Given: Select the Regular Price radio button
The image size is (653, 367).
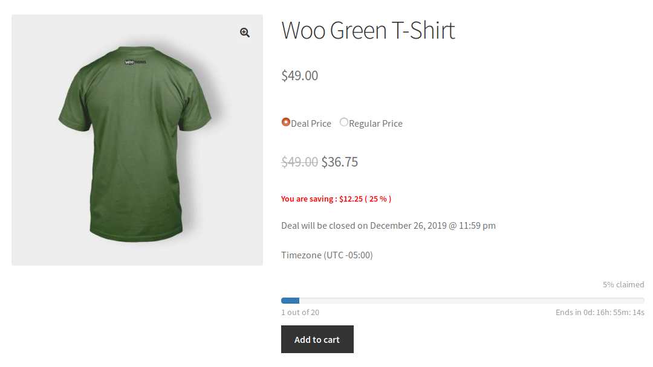Looking at the screenshot, I should (x=343, y=122).
